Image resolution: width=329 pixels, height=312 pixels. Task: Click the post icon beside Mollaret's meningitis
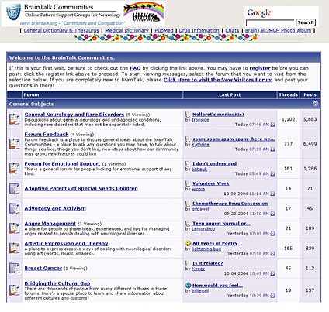coord(188,114)
